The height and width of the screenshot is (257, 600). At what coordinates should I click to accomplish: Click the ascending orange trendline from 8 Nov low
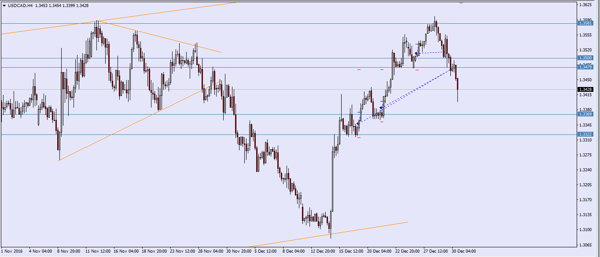[139, 120]
